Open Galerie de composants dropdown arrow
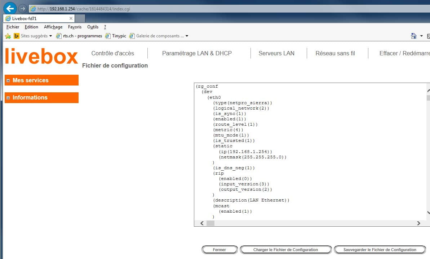Screen dimensions: 430x259 pos(187,36)
